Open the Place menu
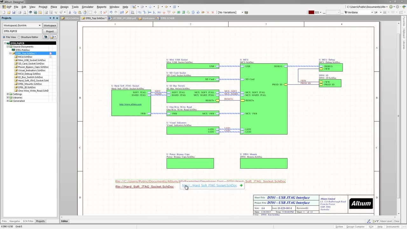 54,7
